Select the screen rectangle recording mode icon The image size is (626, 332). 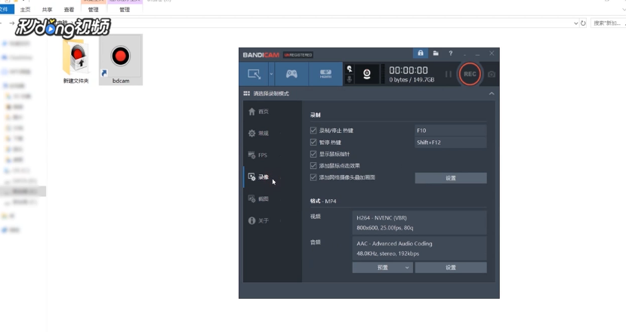pos(254,74)
